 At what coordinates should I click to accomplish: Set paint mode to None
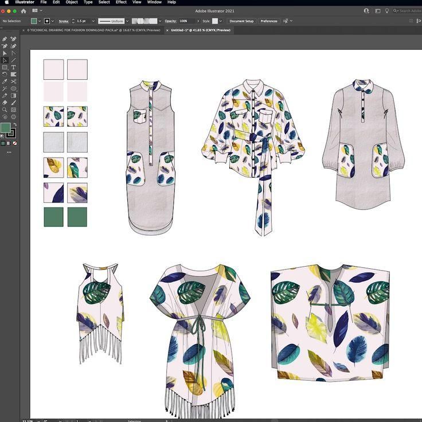point(15,143)
